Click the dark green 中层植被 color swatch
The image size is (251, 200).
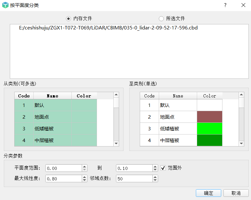click(209, 140)
